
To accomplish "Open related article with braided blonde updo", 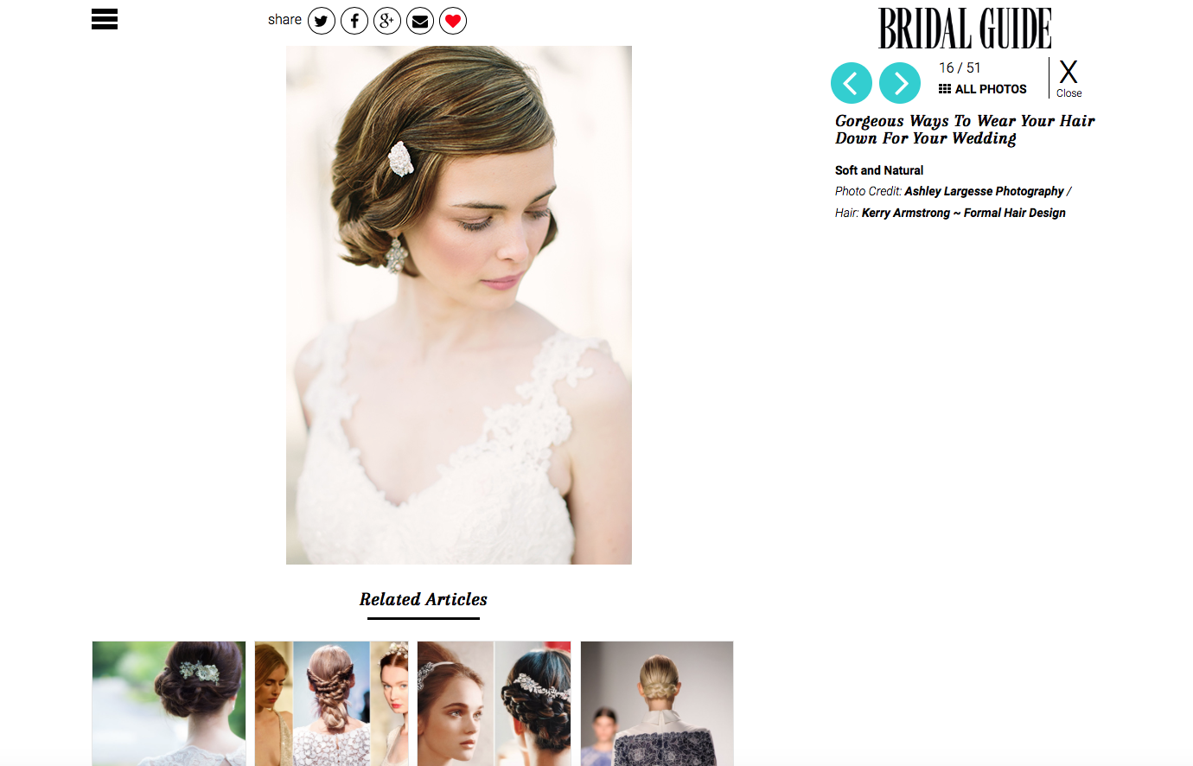I will coord(332,703).
